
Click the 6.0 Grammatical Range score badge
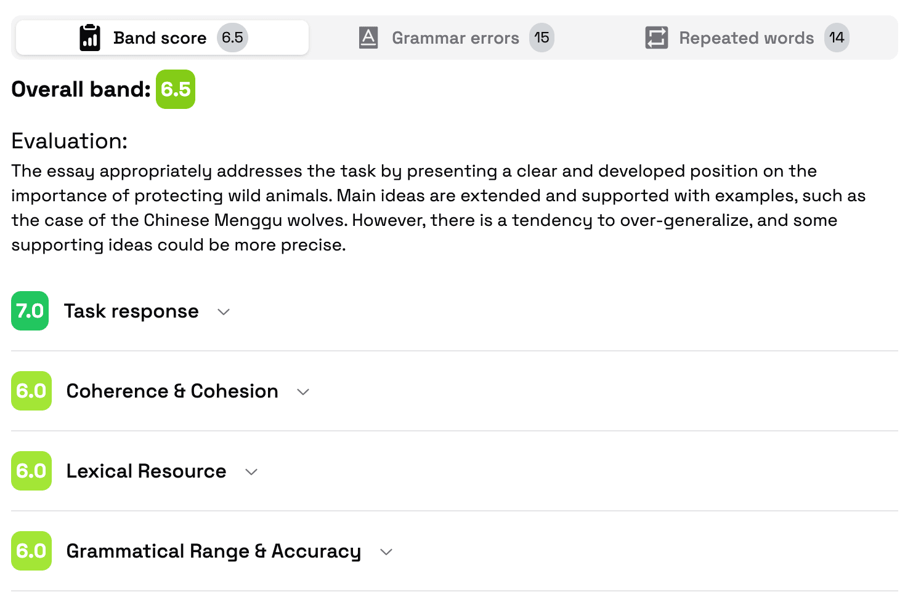(x=31, y=551)
